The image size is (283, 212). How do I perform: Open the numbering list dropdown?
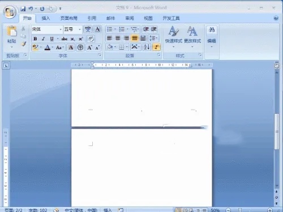click(x=127, y=29)
